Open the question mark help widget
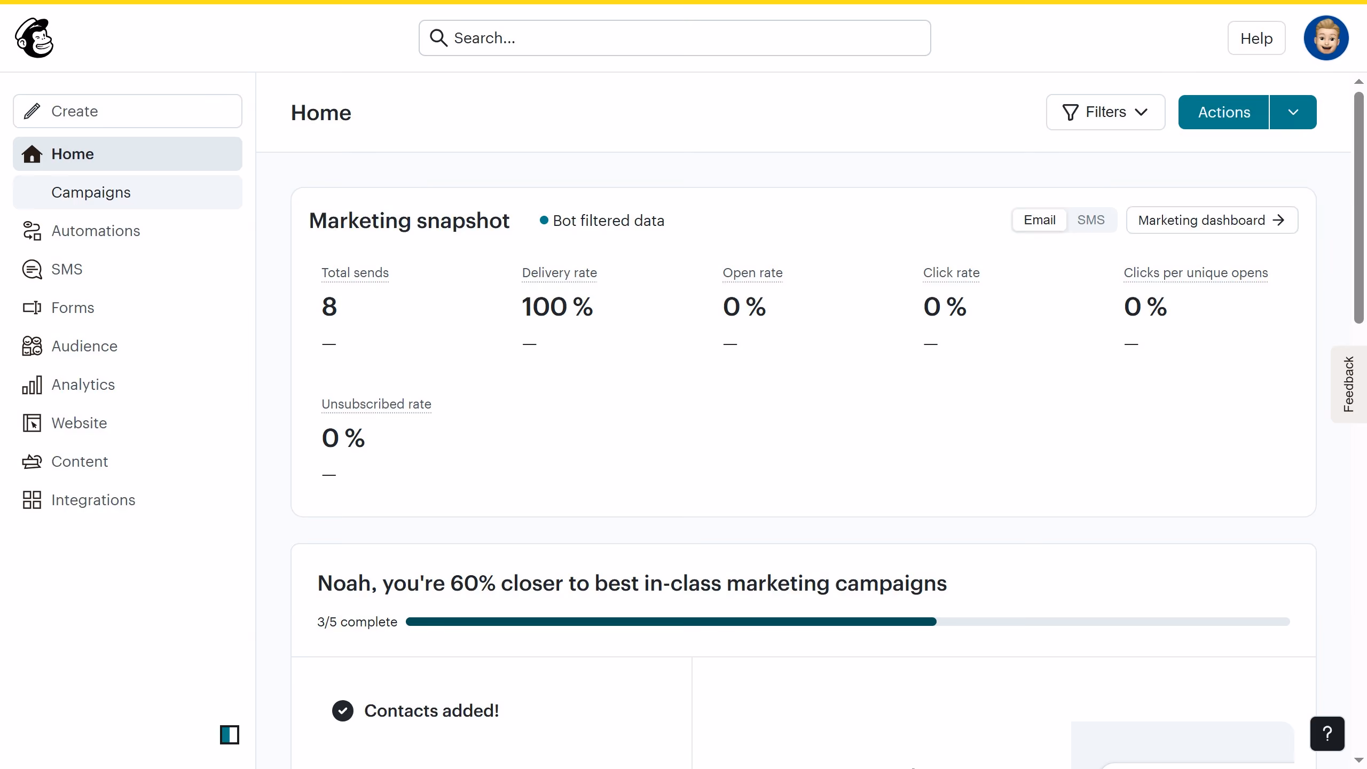Image resolution: width=1367 pixels, height=769 pixels. [1327, 734]
